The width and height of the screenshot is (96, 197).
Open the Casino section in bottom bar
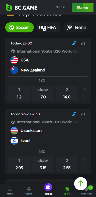tap(29, 191)
